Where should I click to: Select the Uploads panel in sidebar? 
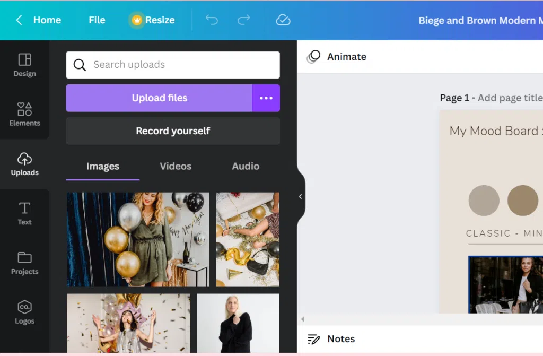24,164
